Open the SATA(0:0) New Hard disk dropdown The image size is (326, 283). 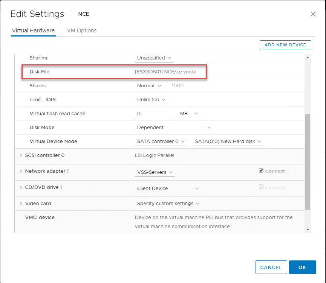click(228, 141)
